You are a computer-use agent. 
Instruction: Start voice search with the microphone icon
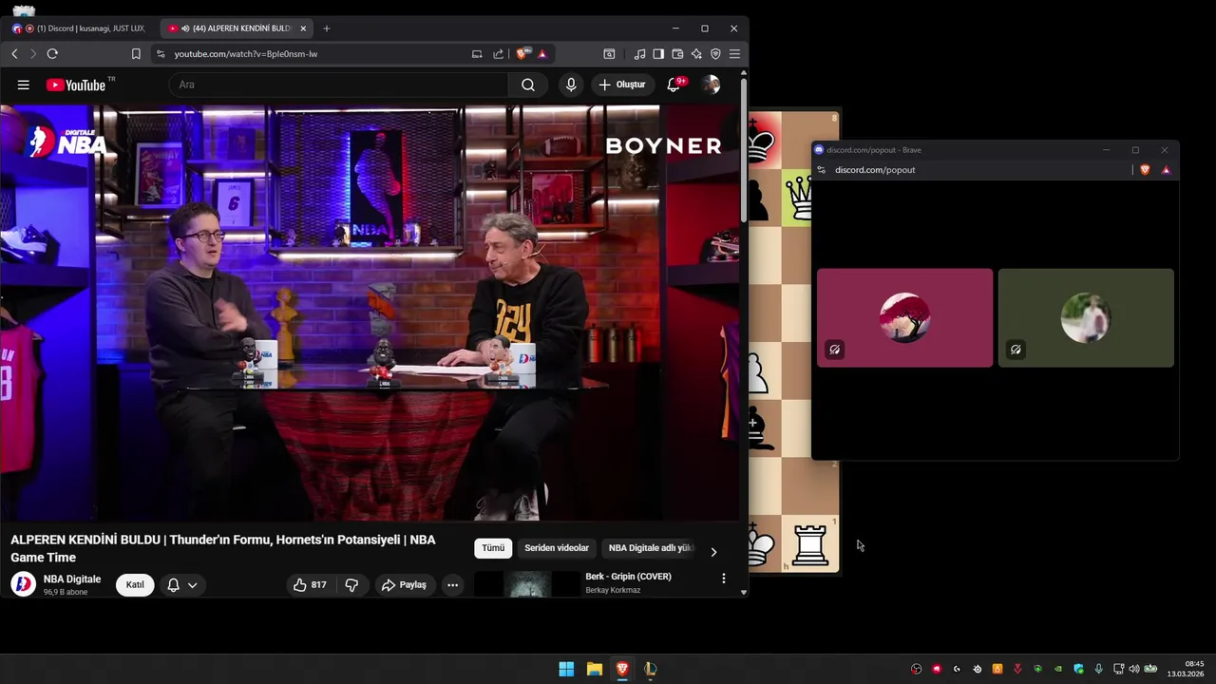(571, 85)
